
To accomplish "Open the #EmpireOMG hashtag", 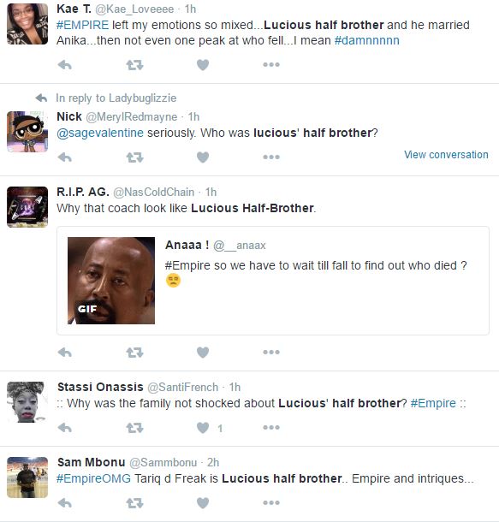I will coord(93,478).
